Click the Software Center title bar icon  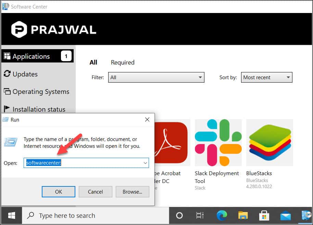tap(5, 6)
